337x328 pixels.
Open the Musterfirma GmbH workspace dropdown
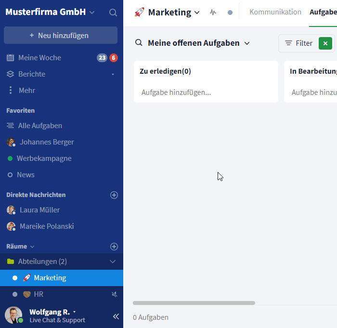click(x=92, y=13)
